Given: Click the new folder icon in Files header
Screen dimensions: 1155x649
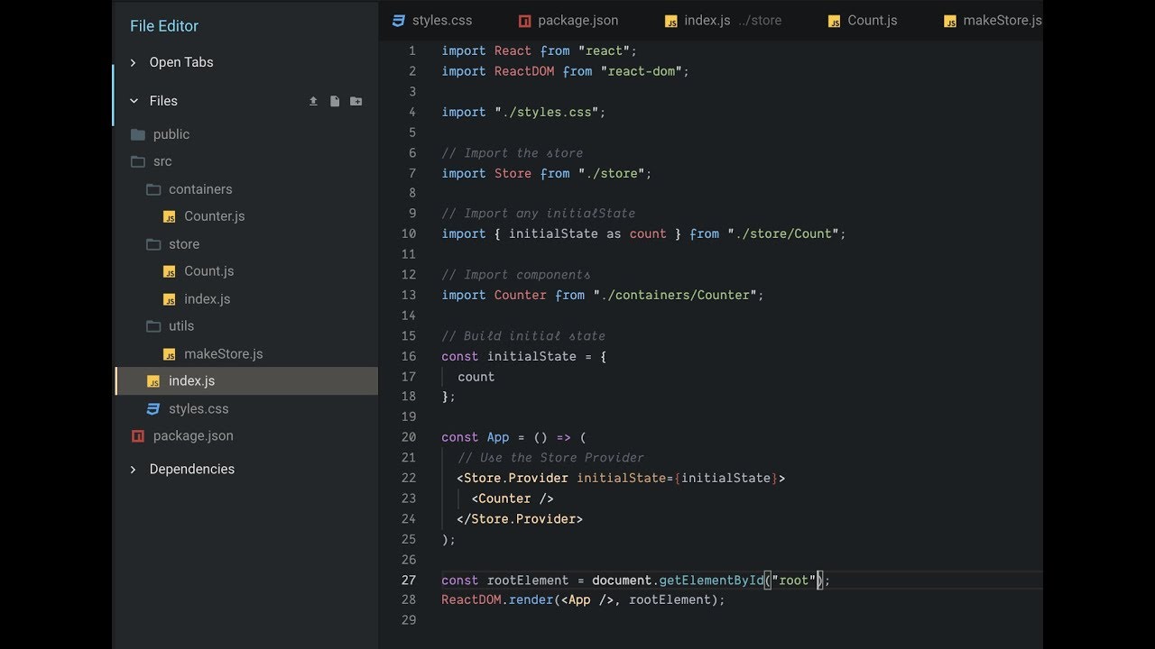Looking at the screenshot, I should pyautogui.click(x=356, y=101).
